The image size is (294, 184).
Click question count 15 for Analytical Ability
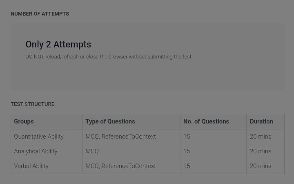(x=187, y=151)
